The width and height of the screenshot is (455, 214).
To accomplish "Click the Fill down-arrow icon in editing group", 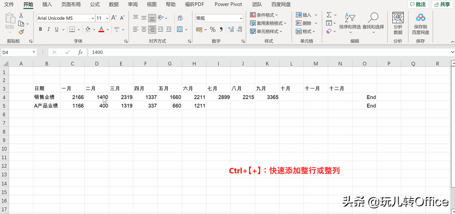I will click(329, 23).
